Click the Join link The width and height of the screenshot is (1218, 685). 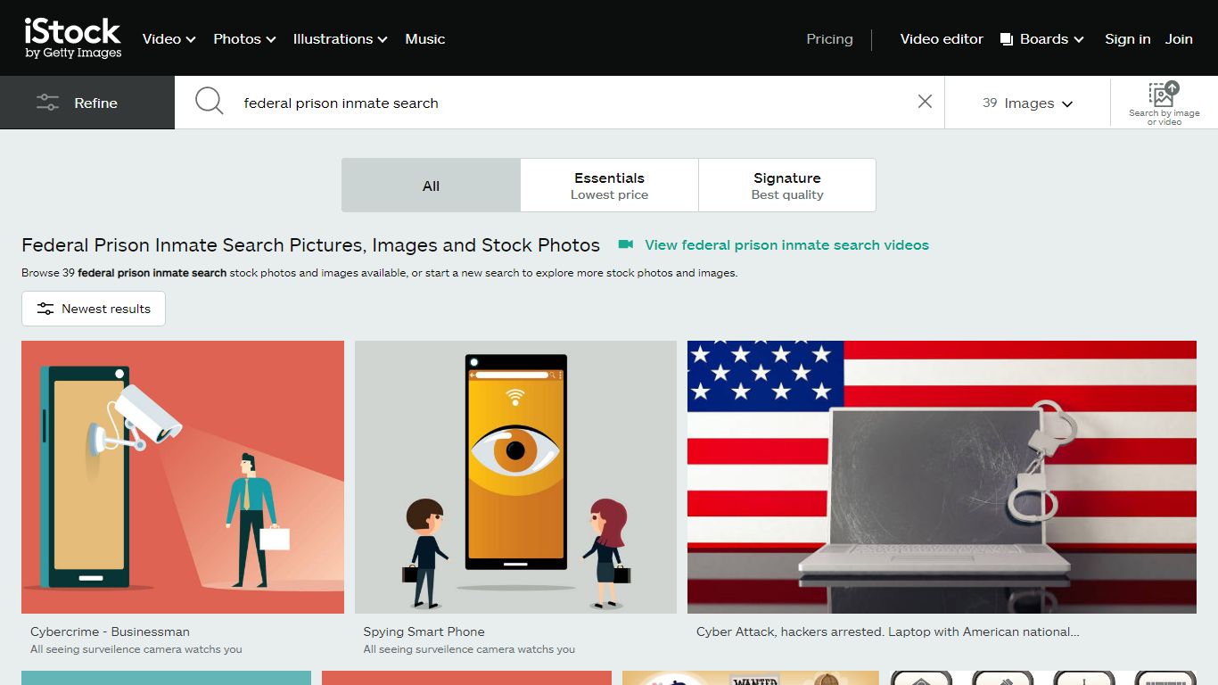pos(1179,39)
